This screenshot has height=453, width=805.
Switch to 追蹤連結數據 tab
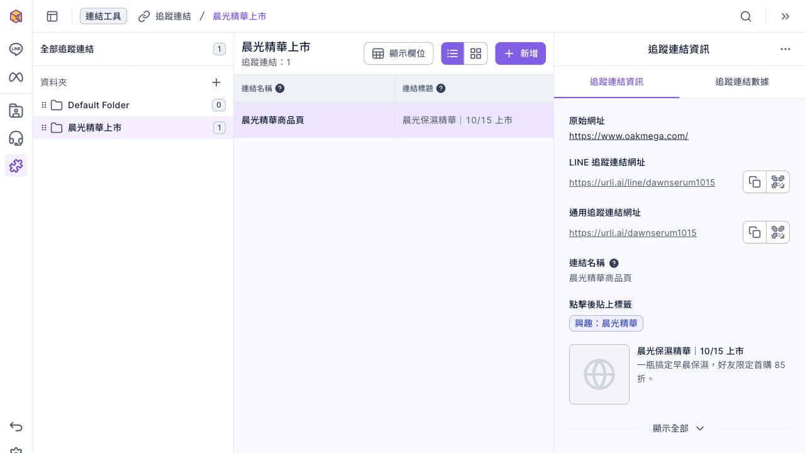point(742,82)
